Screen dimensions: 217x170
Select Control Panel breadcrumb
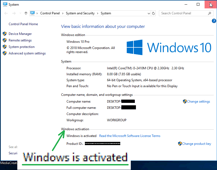[x=50, y=13]
